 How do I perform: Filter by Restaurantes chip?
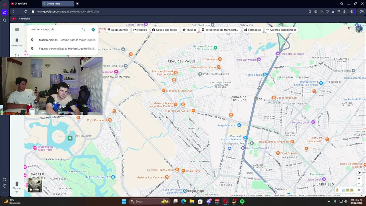[118, 30]
